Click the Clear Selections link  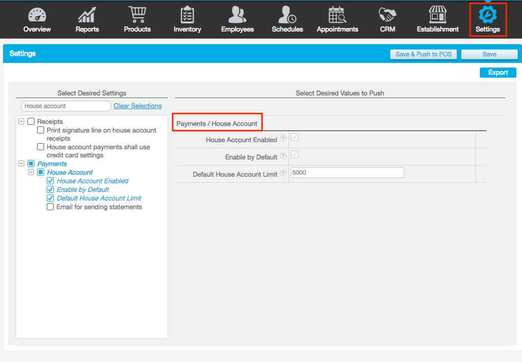coord(137,106)
